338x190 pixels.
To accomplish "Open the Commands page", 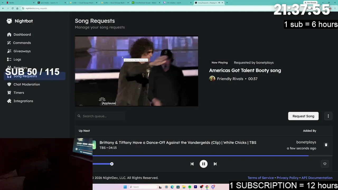I will tap(22, 43).
